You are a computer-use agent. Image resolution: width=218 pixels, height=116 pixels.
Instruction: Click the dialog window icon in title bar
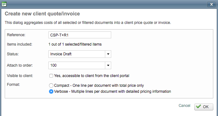(4, 4)
